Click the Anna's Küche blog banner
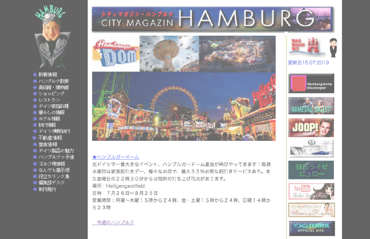The image size is (370, 239). pos(311,210)
